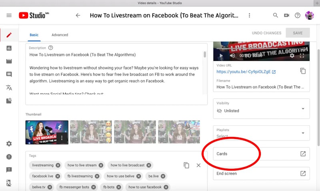Click the page vertical scrollbar

pos(318,98)
